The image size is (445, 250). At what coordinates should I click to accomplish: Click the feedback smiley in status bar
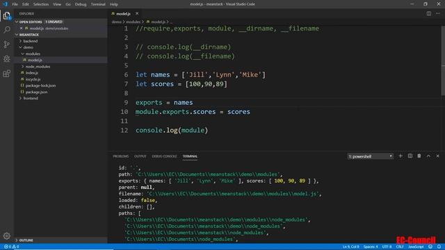pyautogui.click(x=430, y=247)
